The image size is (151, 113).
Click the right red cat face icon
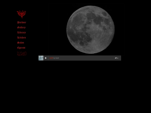pos(24,54)
